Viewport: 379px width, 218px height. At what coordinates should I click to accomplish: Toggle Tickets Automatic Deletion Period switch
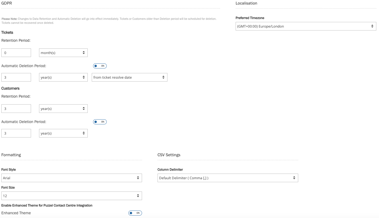click(100, 66)
